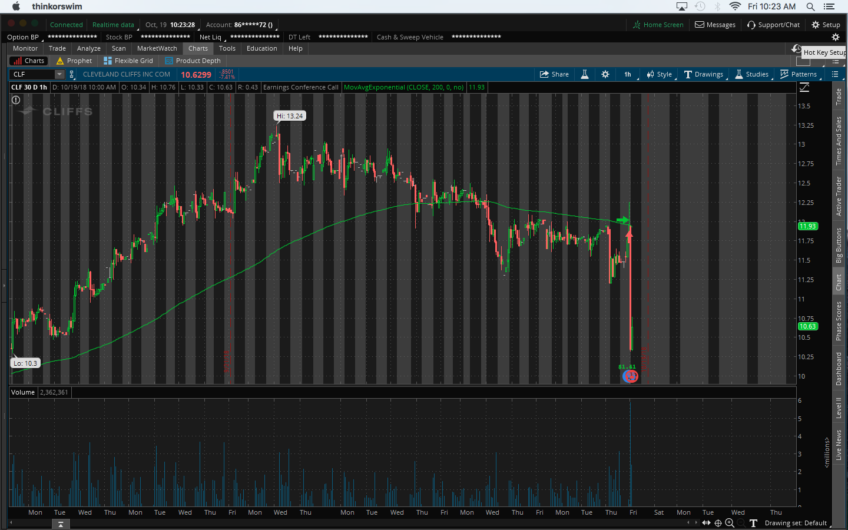Open macOS Spotlight search
The height and width of the screenshot is (530, 848).
click(810, 6)
